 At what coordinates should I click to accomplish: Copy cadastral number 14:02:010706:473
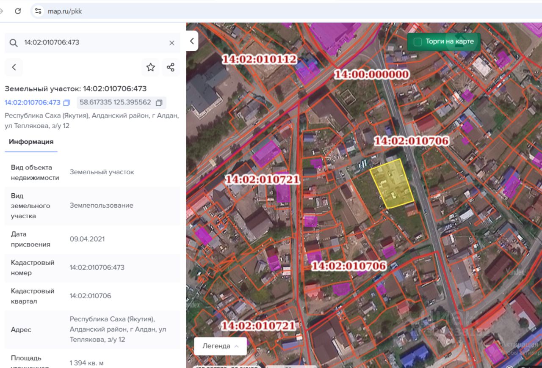pyautogui.click(x=66, y=103)
